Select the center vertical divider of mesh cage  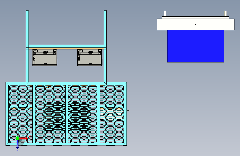click(67, 114)
